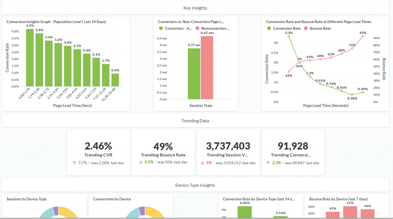This screenshot has height=219, width=393.
Task: Click 'was 89,847 last day' text
Action: pos(302,163)
